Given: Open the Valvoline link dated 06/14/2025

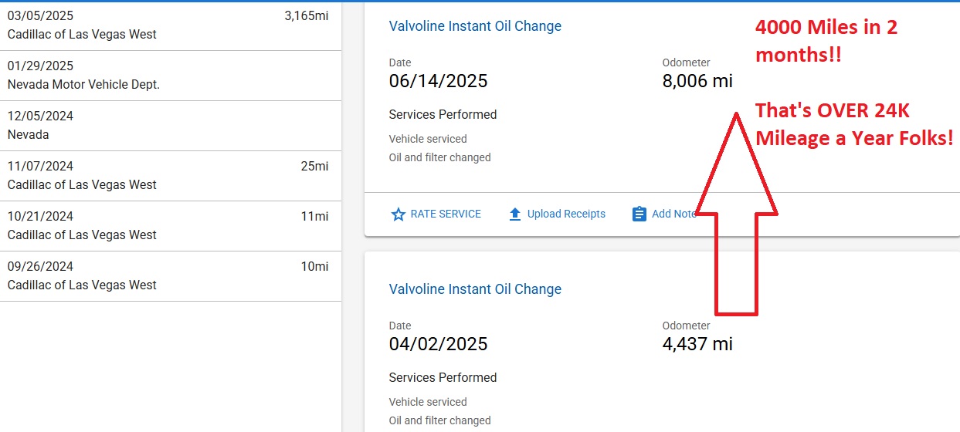Looking at the screenshot, I should [x=475, y=26].
